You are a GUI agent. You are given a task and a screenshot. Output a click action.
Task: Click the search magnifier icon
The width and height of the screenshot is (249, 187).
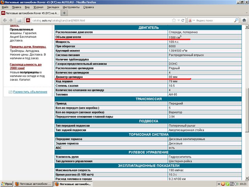(x=236, y=20)
